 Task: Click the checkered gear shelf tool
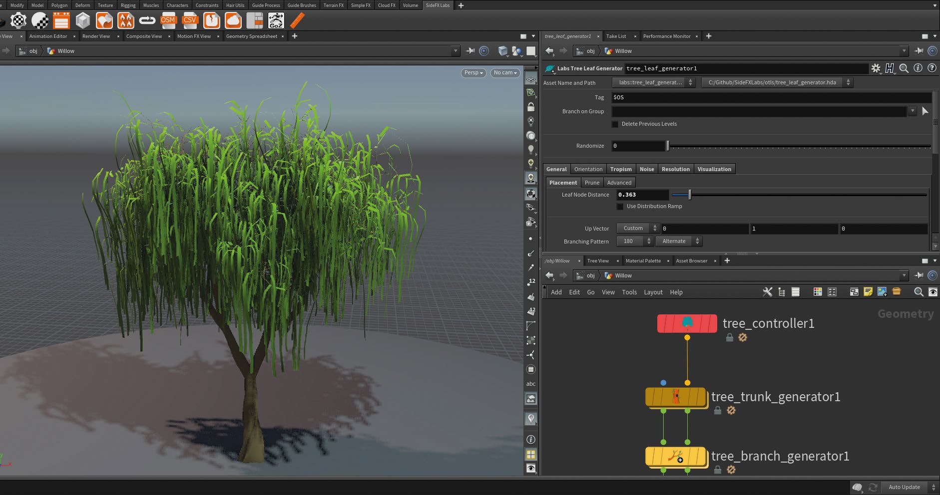(18, 20)
